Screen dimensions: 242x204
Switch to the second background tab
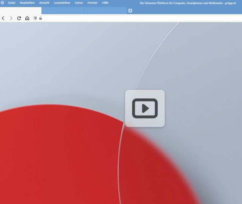pos(63,11)
